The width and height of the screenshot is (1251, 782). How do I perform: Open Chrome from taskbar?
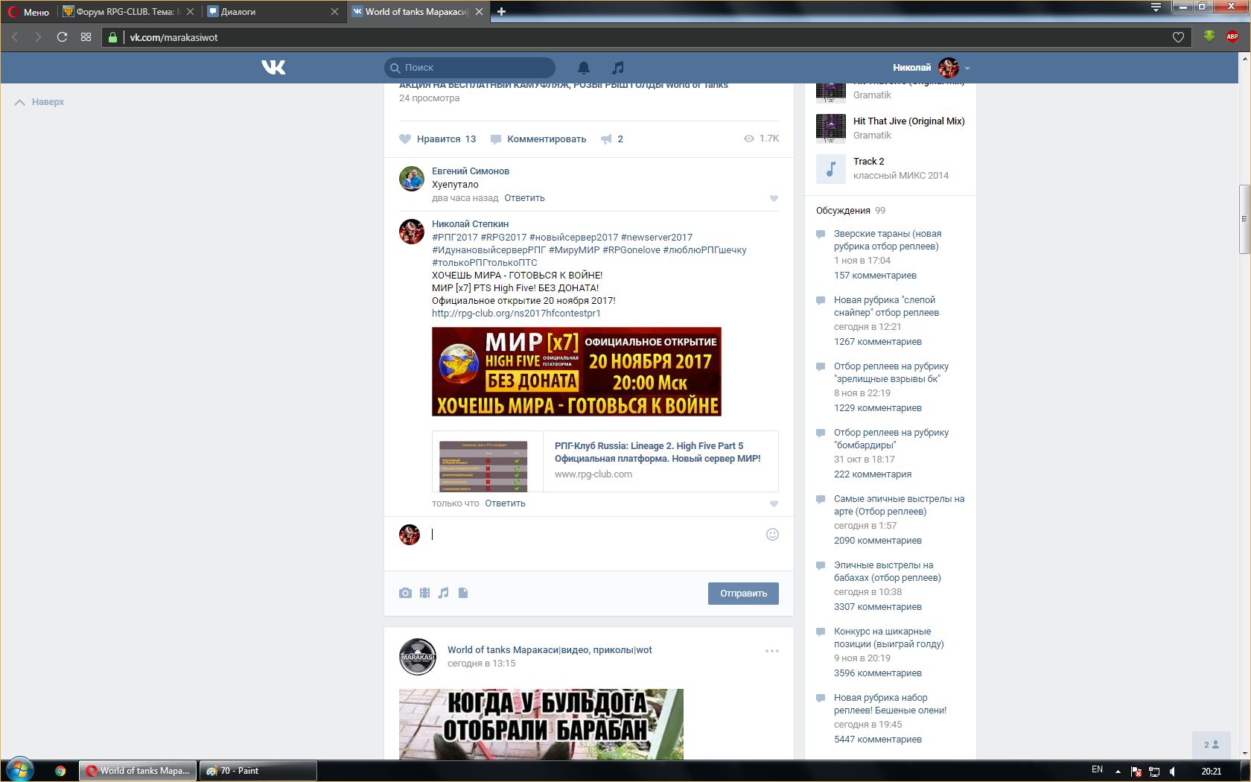(60, 771)
